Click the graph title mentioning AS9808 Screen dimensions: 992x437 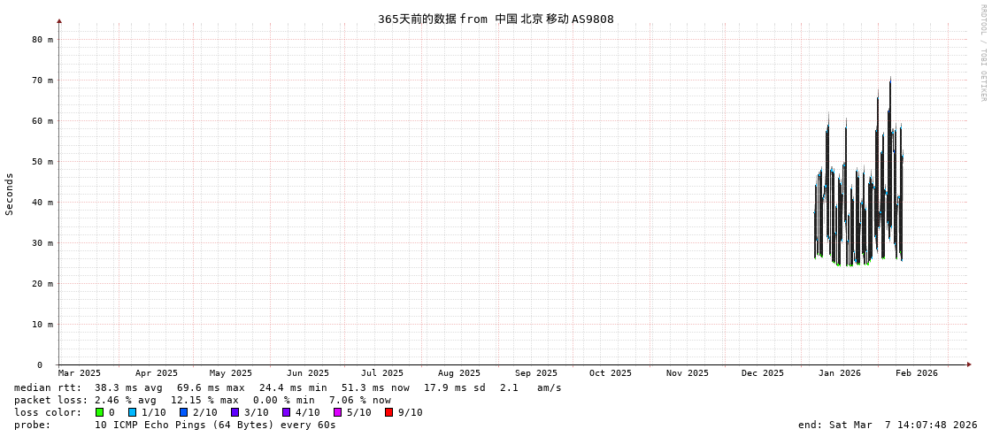click(496, 19)
